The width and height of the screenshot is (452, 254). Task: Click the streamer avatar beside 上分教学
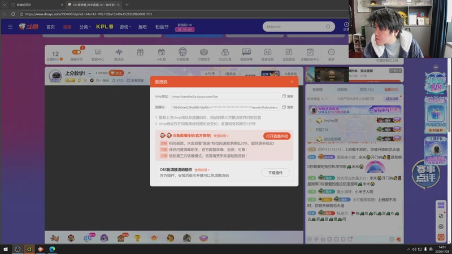pyautogui.click(x=55, y=76)
